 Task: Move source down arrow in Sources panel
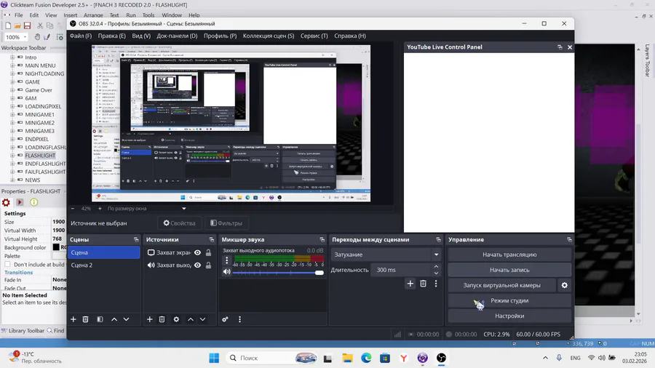click(202, 319)
